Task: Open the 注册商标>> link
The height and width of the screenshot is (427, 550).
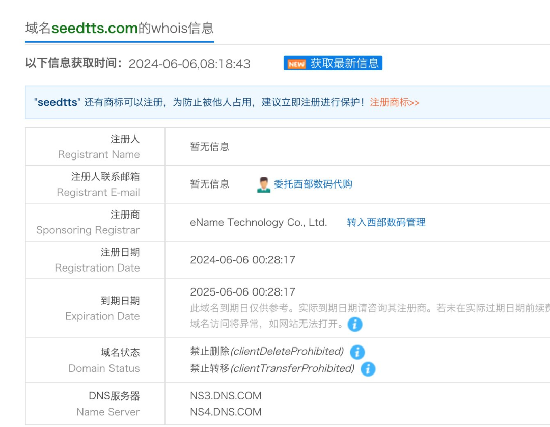Action: (394, 102)
